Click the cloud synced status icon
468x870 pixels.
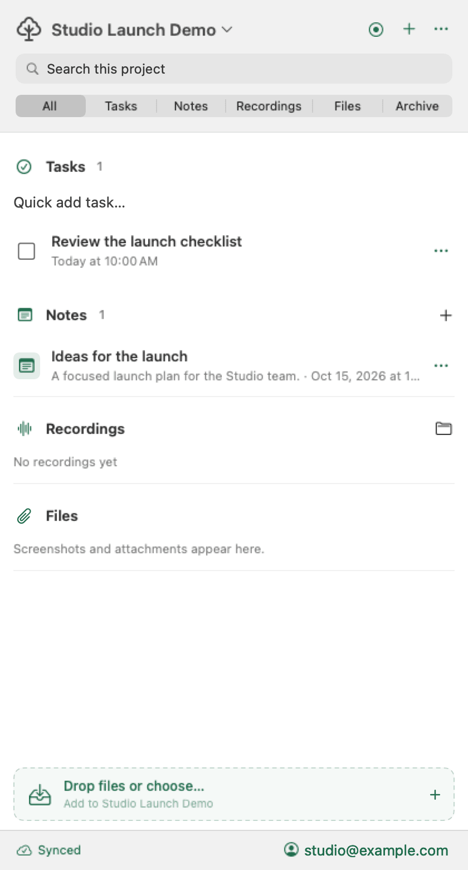click(24, 850)
